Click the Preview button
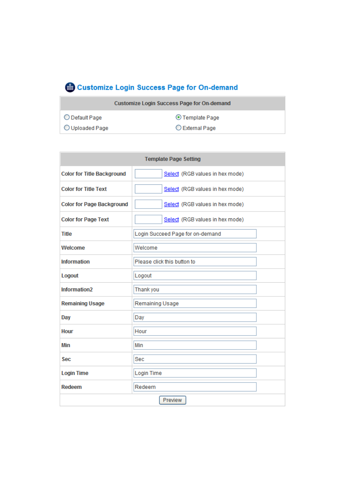Image resolution: width=345 pixels, height=488 pixels. click(x=172, y=400)
